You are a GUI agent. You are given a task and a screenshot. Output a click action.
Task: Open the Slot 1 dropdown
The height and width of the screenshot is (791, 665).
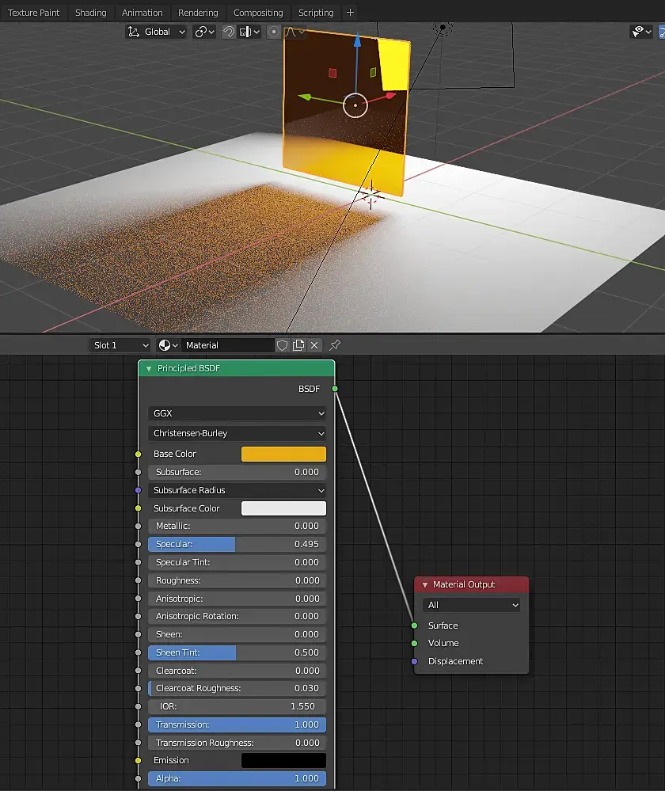pos(120,345)
